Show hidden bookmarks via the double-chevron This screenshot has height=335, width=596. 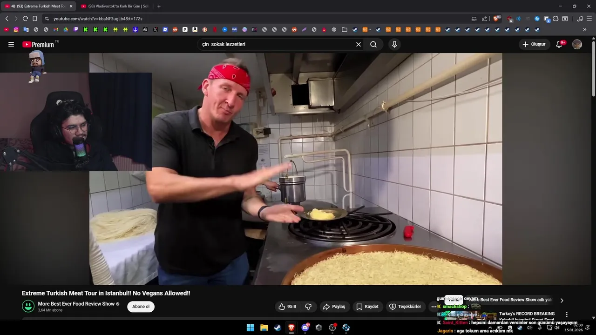coord(585,29)
